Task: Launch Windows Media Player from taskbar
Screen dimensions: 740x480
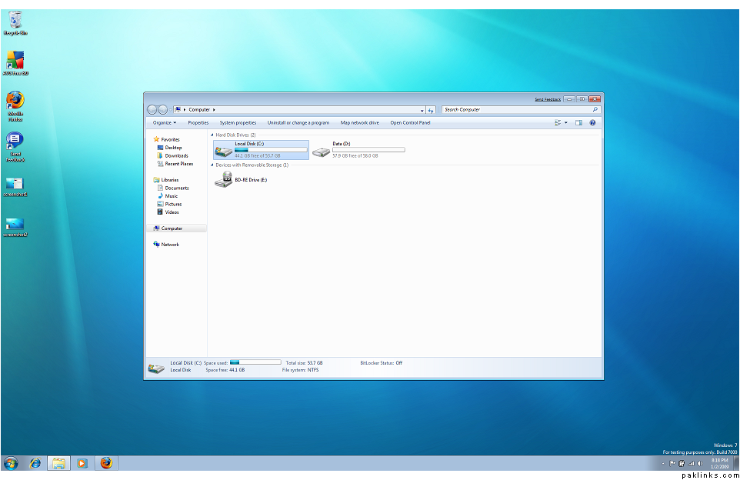Action: pos(82,463)
